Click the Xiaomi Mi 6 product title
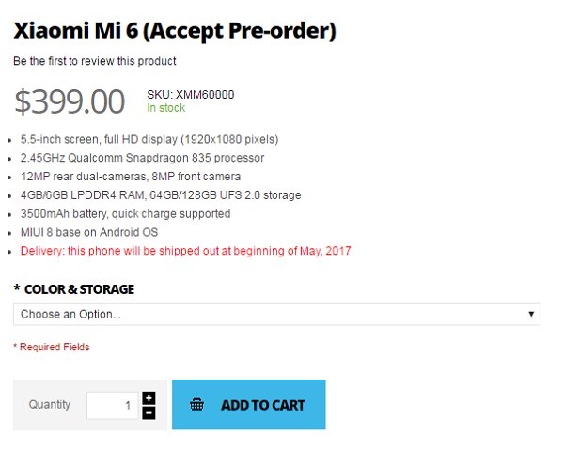Viewport: 564px width, 465px height. coord(175,31)
